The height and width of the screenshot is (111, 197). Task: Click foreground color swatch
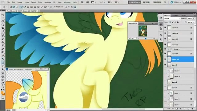pos(2,93)
